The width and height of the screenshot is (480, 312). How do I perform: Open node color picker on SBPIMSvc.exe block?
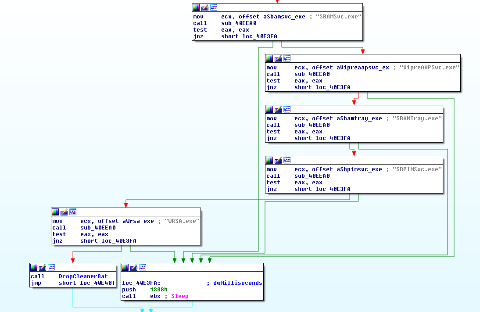coord(269,160)
